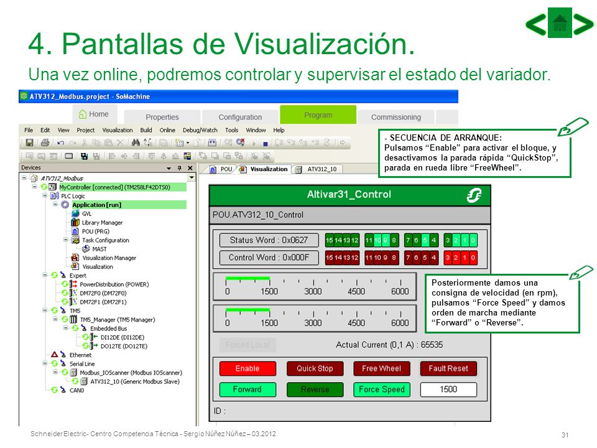
Task: Toggle the Force Speed button
Action: click(381, 390)
